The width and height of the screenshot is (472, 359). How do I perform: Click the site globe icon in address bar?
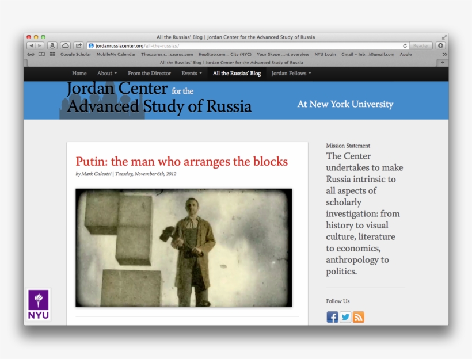(91, 46)
